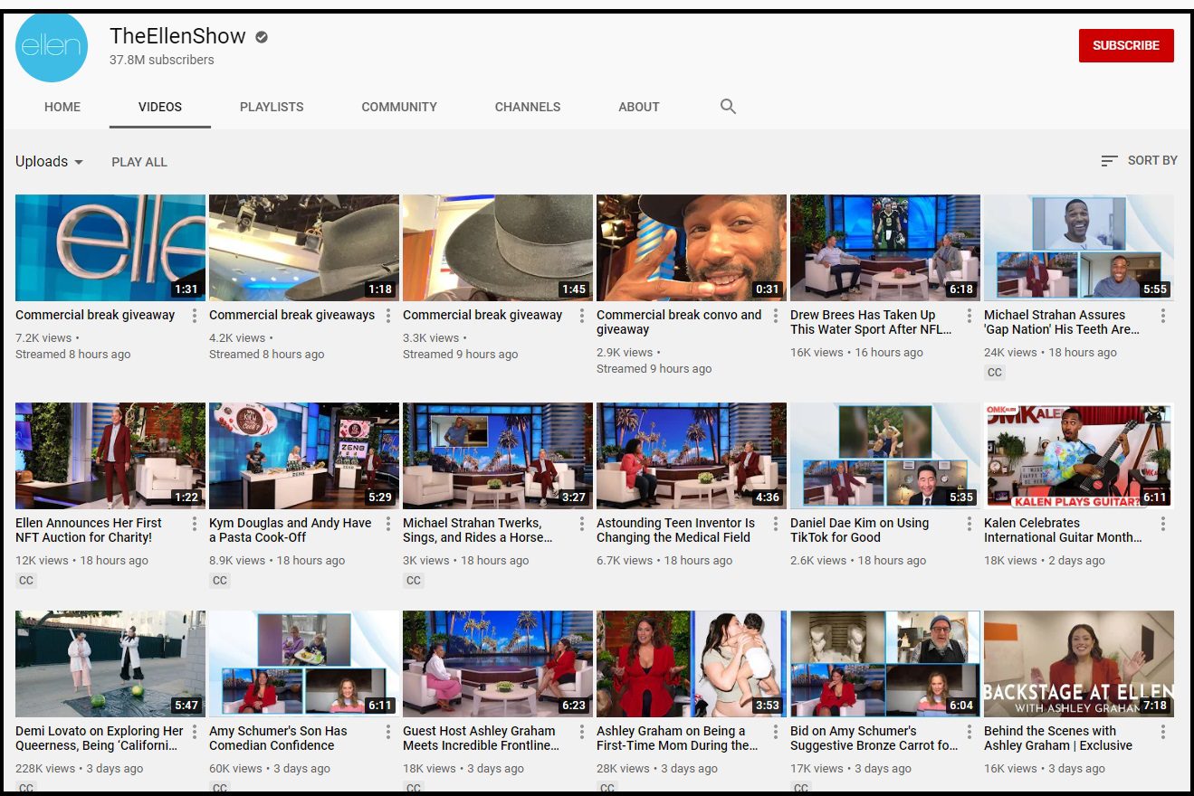Open the Sort By filter icon
1194x796 pixels.
[1109, 161]
